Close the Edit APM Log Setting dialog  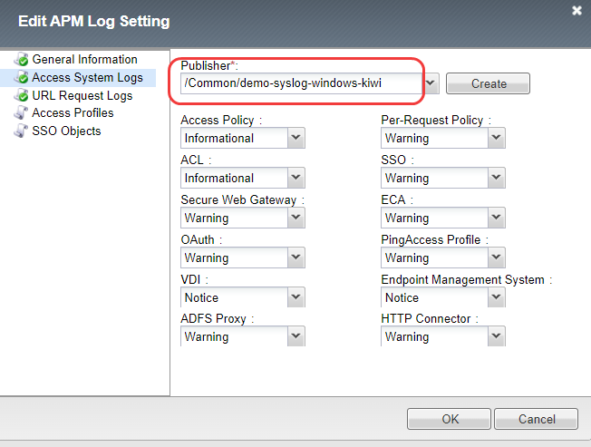576,11
